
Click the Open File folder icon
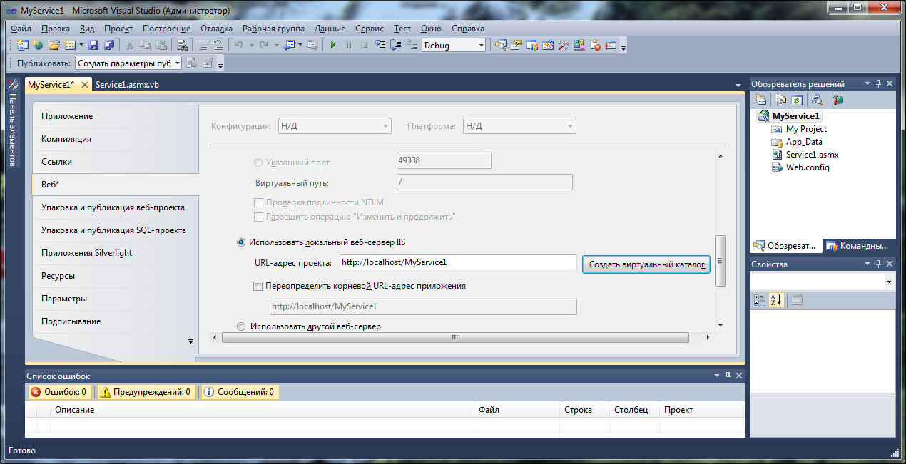pyautogui.click(x=54, y=45)
